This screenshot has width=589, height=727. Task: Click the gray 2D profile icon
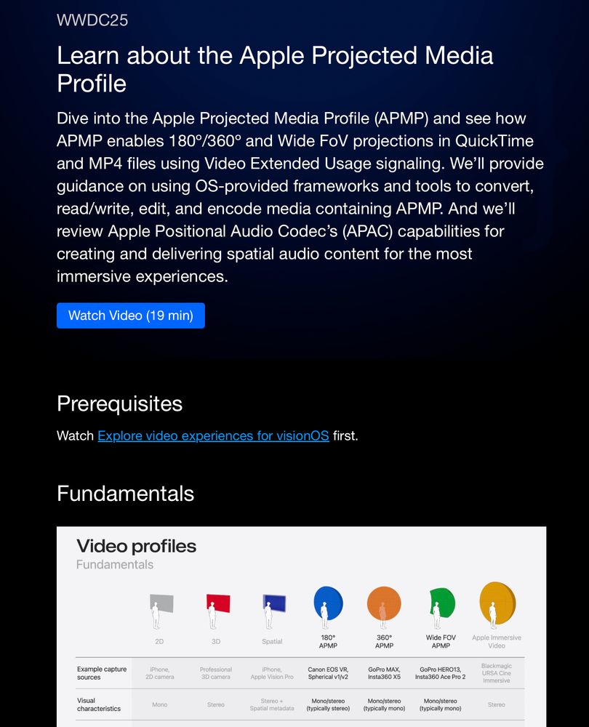click(x=161, y=610)
